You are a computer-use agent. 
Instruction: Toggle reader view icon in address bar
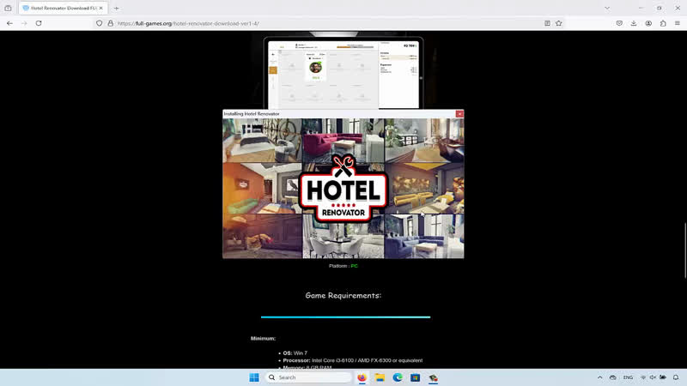coord(547,23)
